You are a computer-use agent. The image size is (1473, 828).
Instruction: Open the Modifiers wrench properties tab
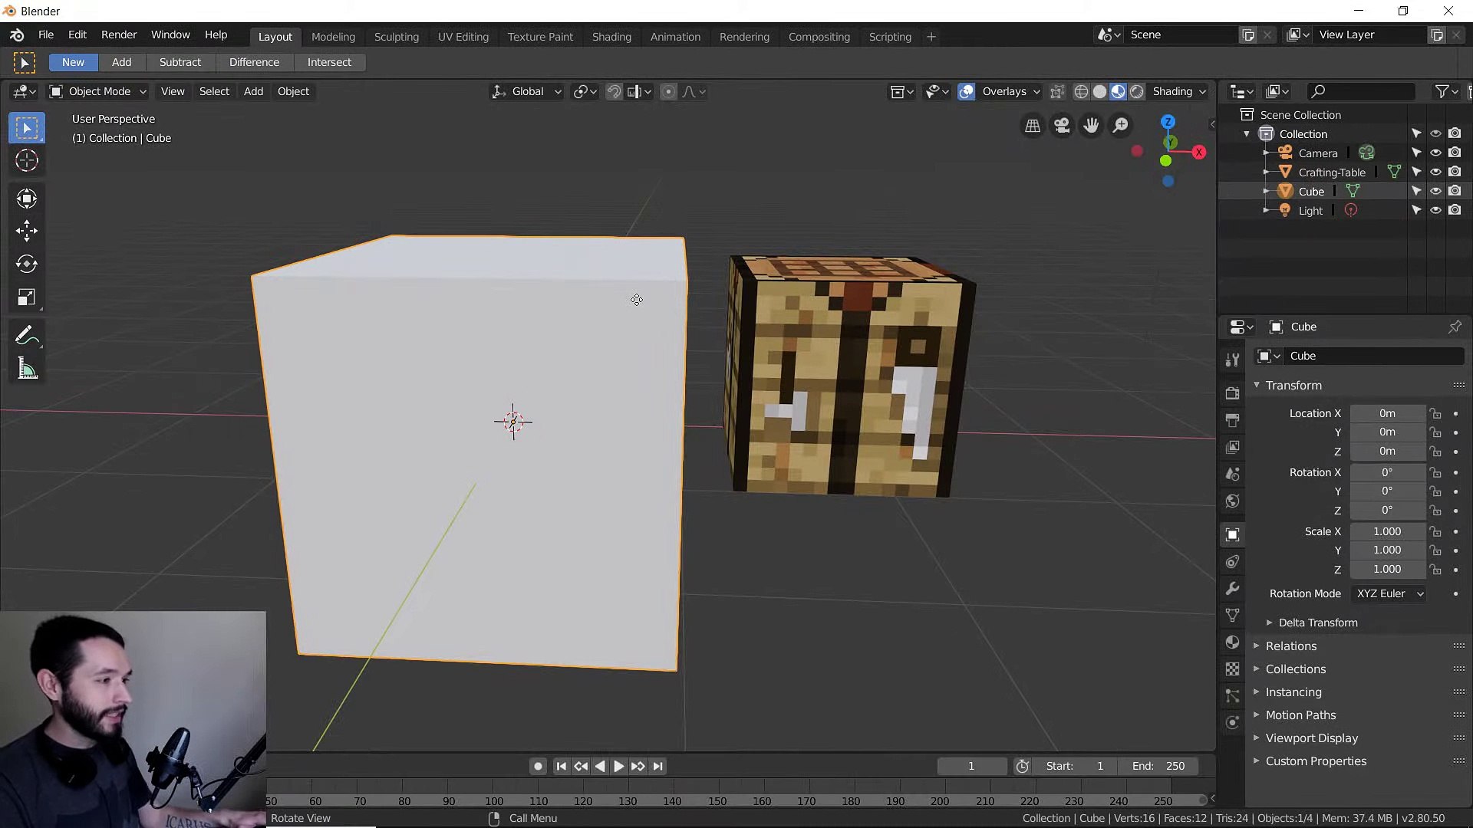click(x=1232, y=589)
